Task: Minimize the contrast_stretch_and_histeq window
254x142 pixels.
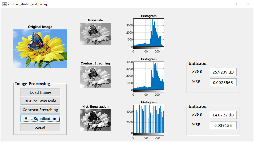Action: click(x=223, y=4)
